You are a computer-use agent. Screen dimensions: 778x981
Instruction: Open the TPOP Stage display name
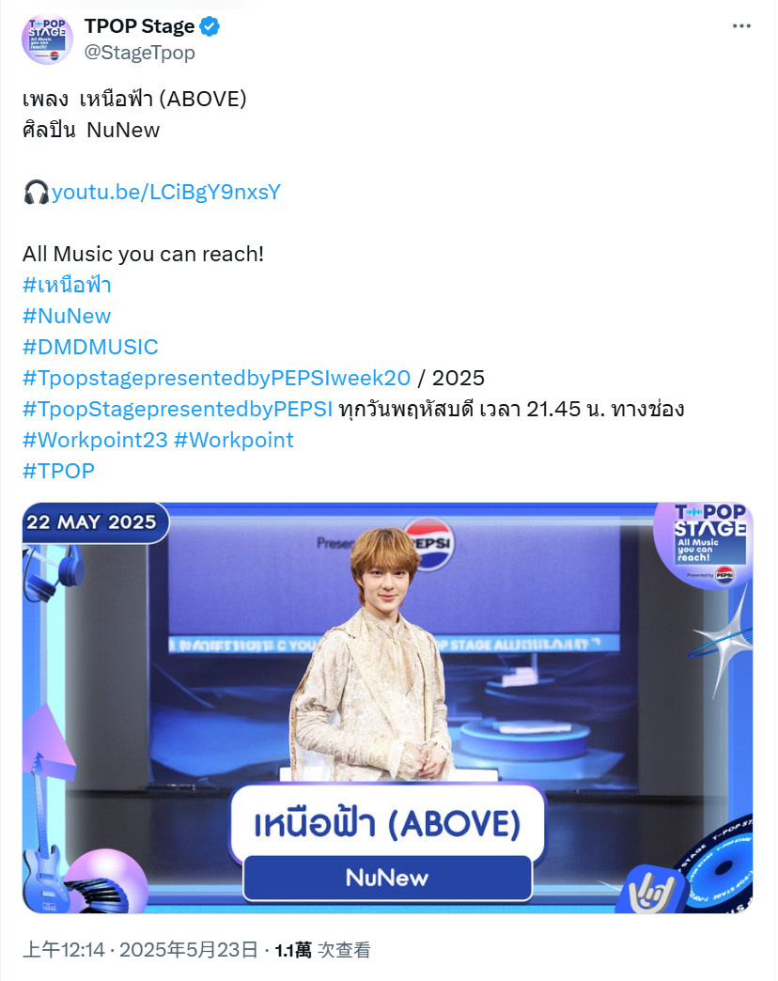pyautogui.click(x=139, y=26)
